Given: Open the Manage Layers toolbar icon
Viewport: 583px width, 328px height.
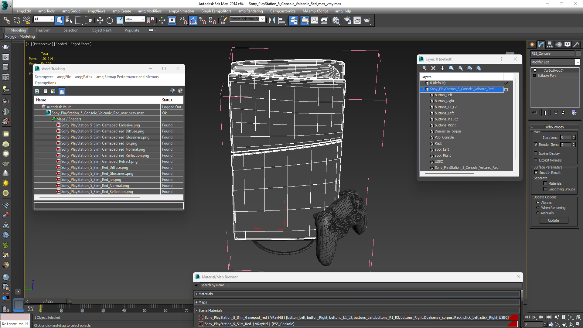Looking at the screenshot, I should [293, 20].
